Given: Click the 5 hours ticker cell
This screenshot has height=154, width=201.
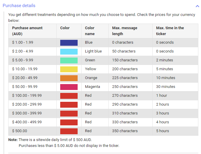Looking at the screenshot, I should tap(175, 131).
